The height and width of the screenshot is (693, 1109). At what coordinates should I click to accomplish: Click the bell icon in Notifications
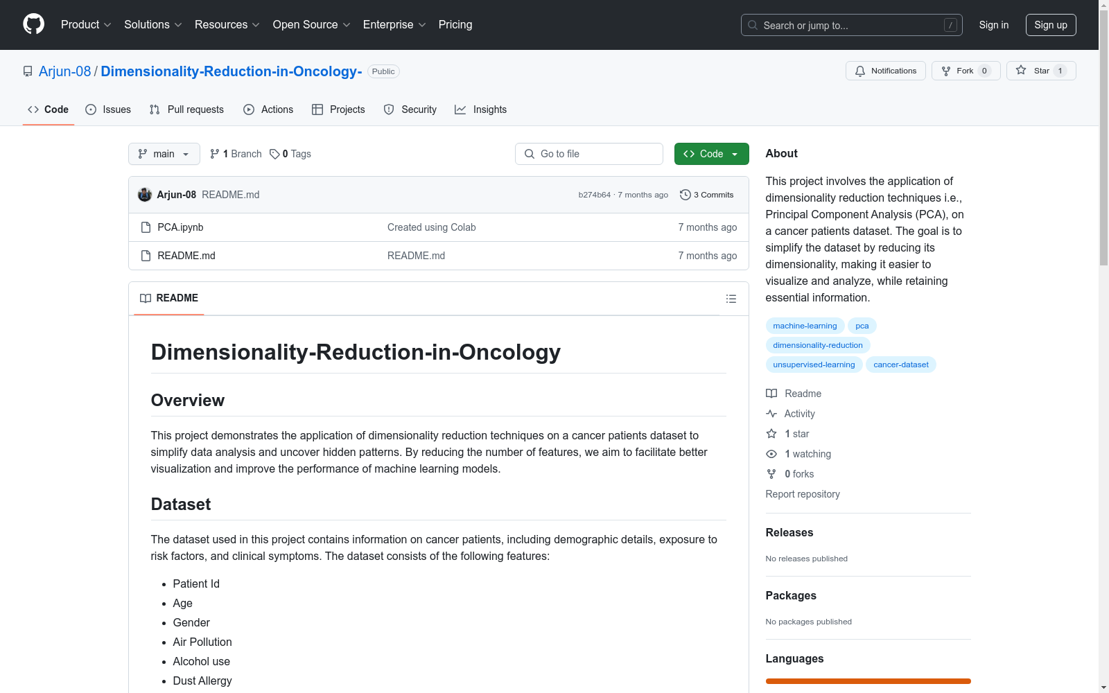point(860,71)
